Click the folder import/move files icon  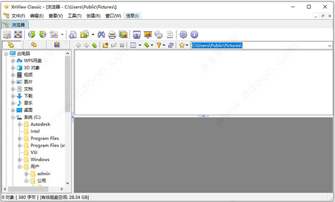[85, 35]
